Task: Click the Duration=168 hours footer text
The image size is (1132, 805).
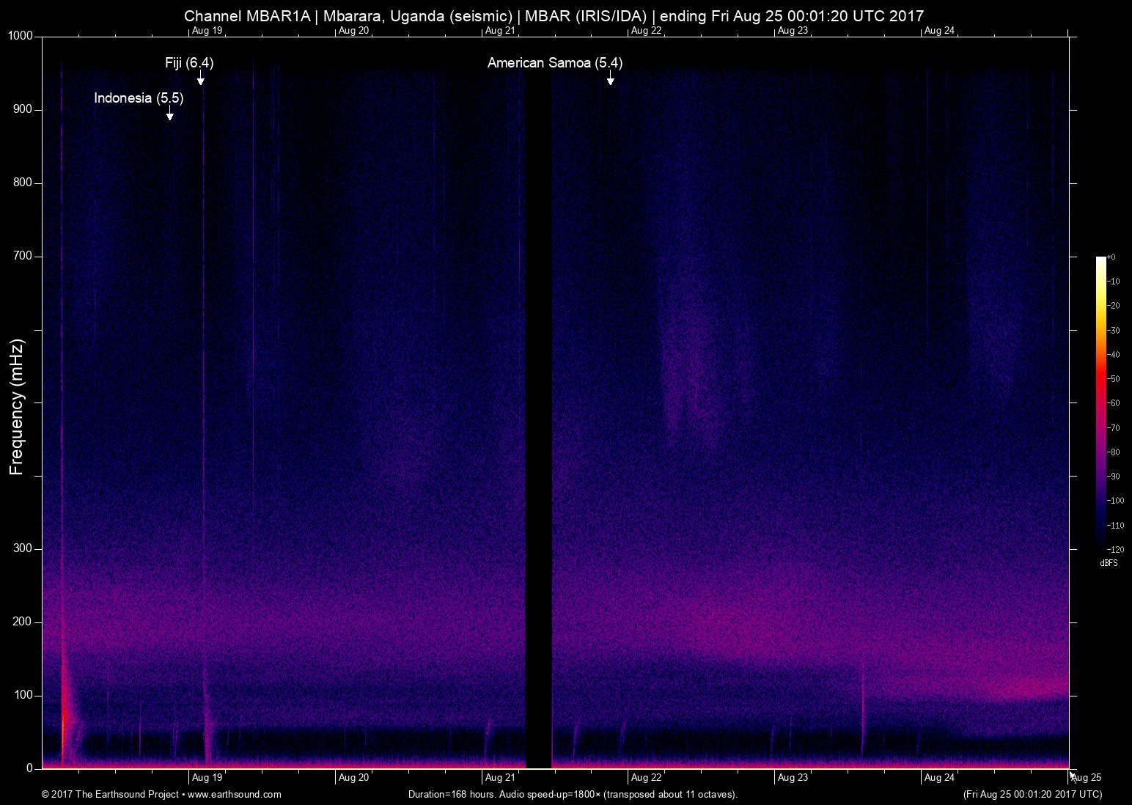Action: tap(572, 794)
